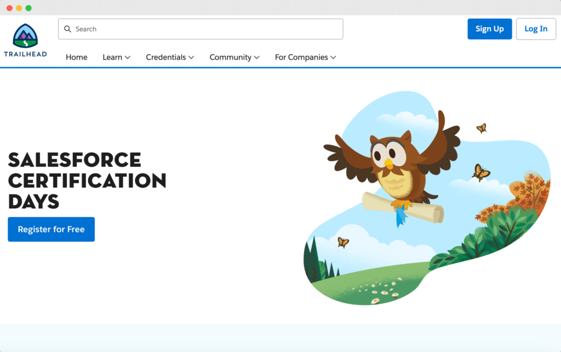Minimize the window with the yellow button
The width and height of the screenshot is (561, 352).
coord(19,8)
